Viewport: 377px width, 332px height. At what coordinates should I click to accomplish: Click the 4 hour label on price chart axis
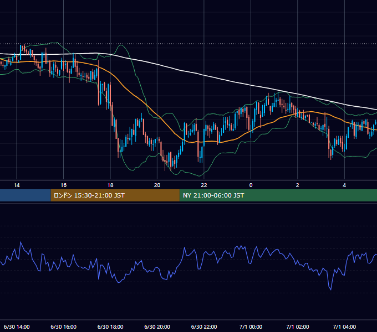click(344, 185)
